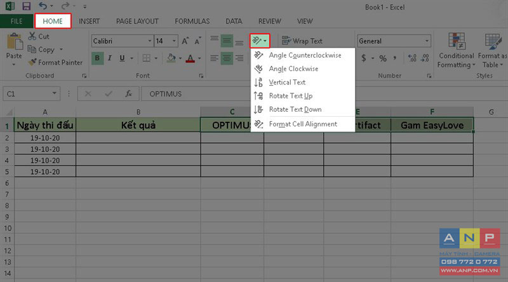Open the PAGE LAYOUT tab
Screen dimensions: 508x282
point(137,22)
